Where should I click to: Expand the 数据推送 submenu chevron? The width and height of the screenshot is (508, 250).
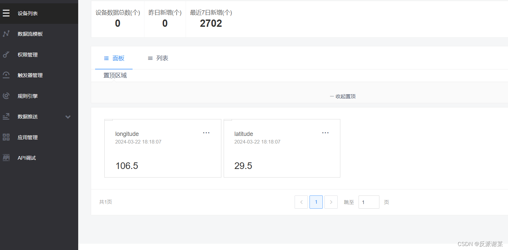[x=68, y=117]
